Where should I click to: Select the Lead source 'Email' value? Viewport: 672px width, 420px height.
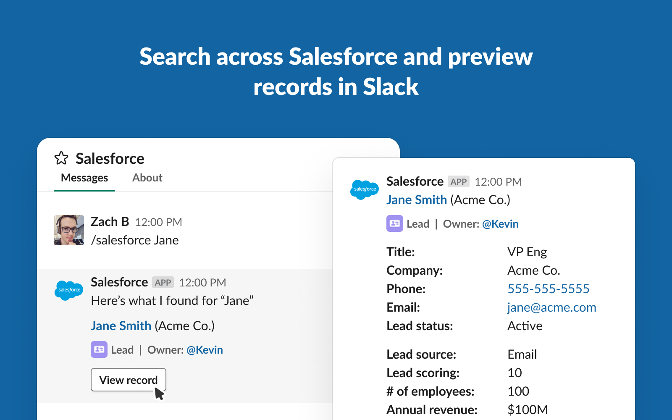[x=522, y=354]
